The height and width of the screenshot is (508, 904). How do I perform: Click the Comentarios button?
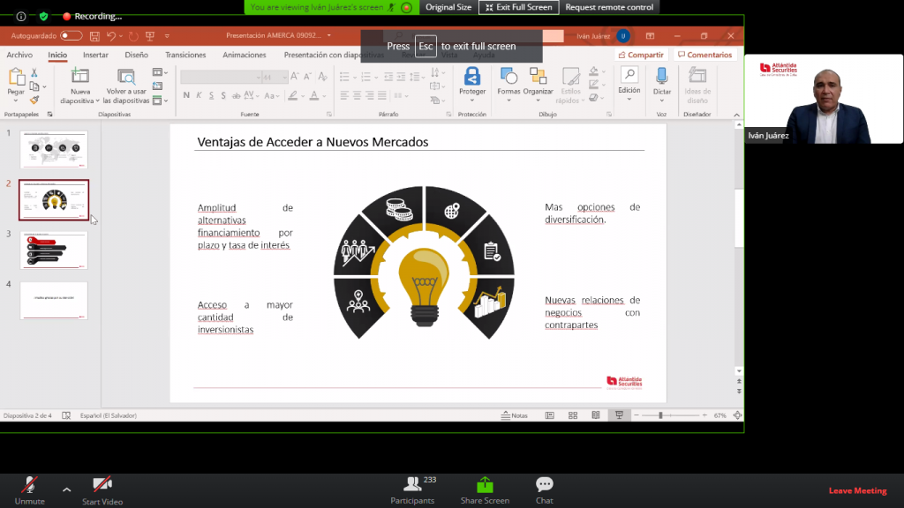point(705,55)
